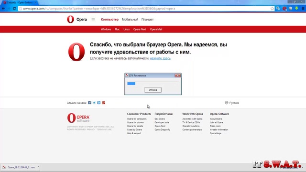Viewport: 306px width, 172px height.
Task: Open Opera Mail in red bar
Action: click(156, 29)
